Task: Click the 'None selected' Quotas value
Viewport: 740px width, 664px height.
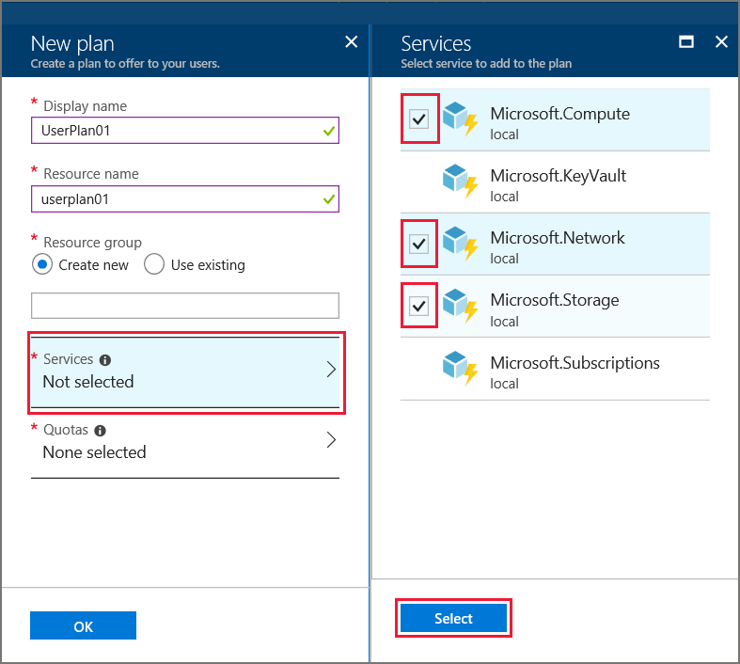Action: click(x=94, y=452)
